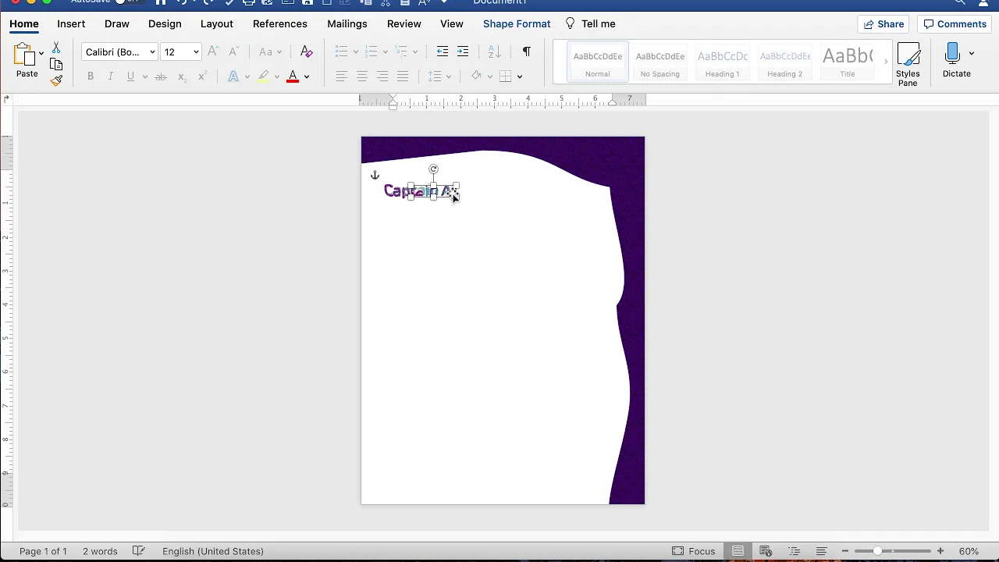999x562 pixels.
Task: Apply Heading 1 style
Action: (x=723, y=62)
